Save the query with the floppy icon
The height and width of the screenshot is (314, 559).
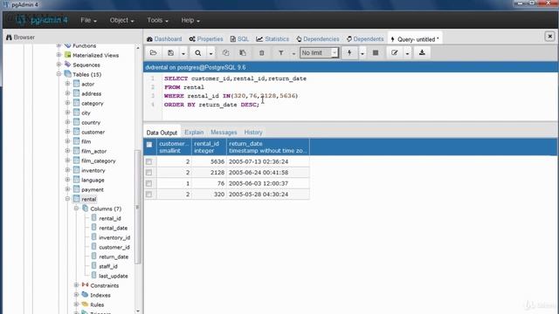(x=171, y=53)
